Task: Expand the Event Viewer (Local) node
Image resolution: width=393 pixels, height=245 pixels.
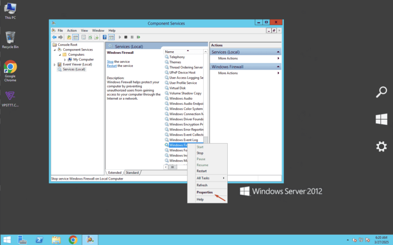Action: click(x=55, y=64)
